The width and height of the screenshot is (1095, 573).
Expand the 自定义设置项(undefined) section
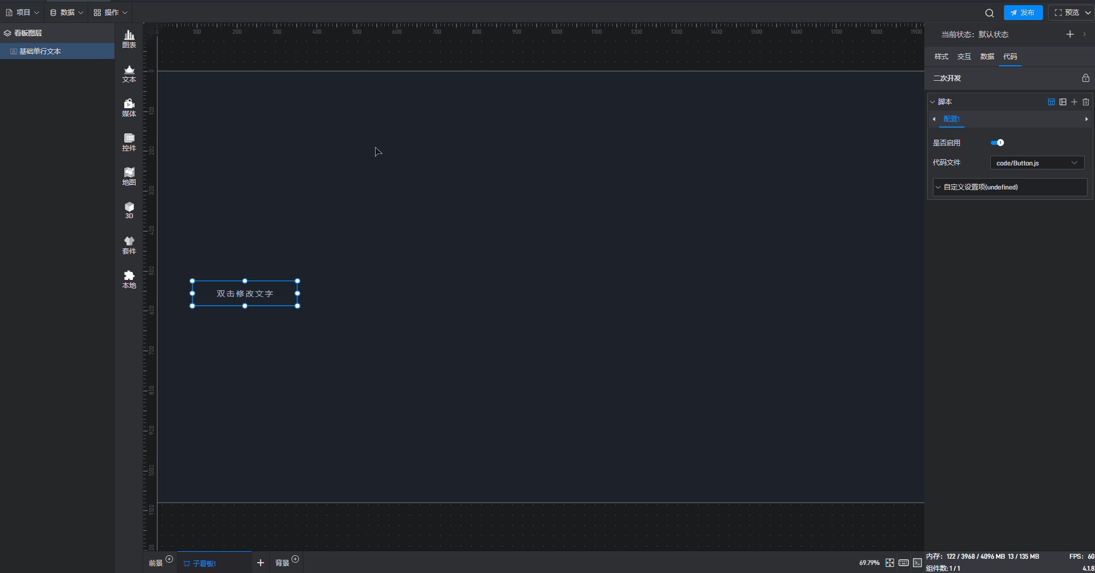click(x=1010, y=187)
